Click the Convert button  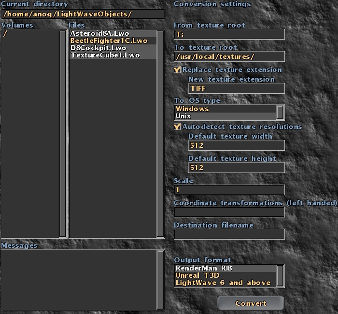[251, 303]
